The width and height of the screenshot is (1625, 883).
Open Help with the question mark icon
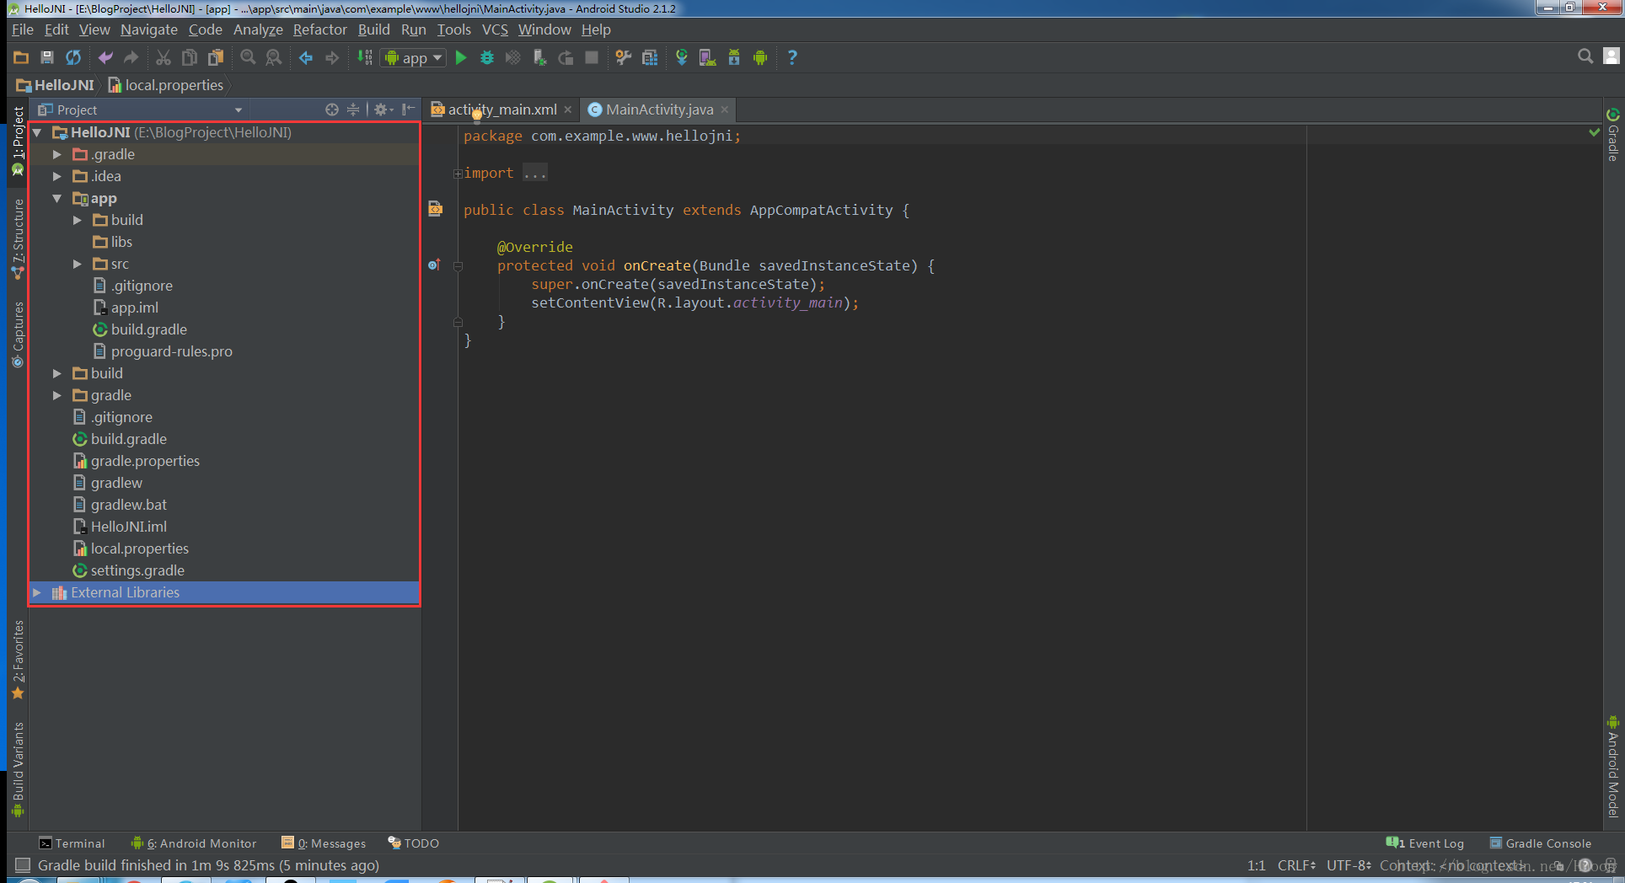791,57
